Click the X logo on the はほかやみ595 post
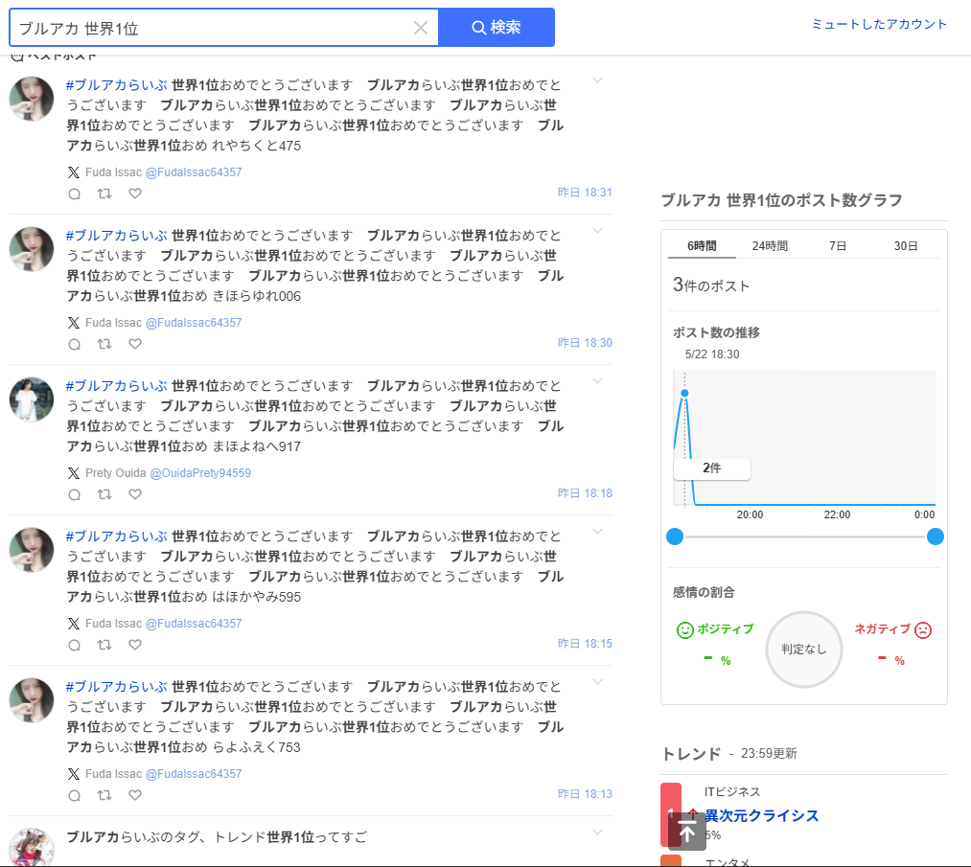Image resolution: width=971 pixels, height=867 pixels. pos(74,623)
